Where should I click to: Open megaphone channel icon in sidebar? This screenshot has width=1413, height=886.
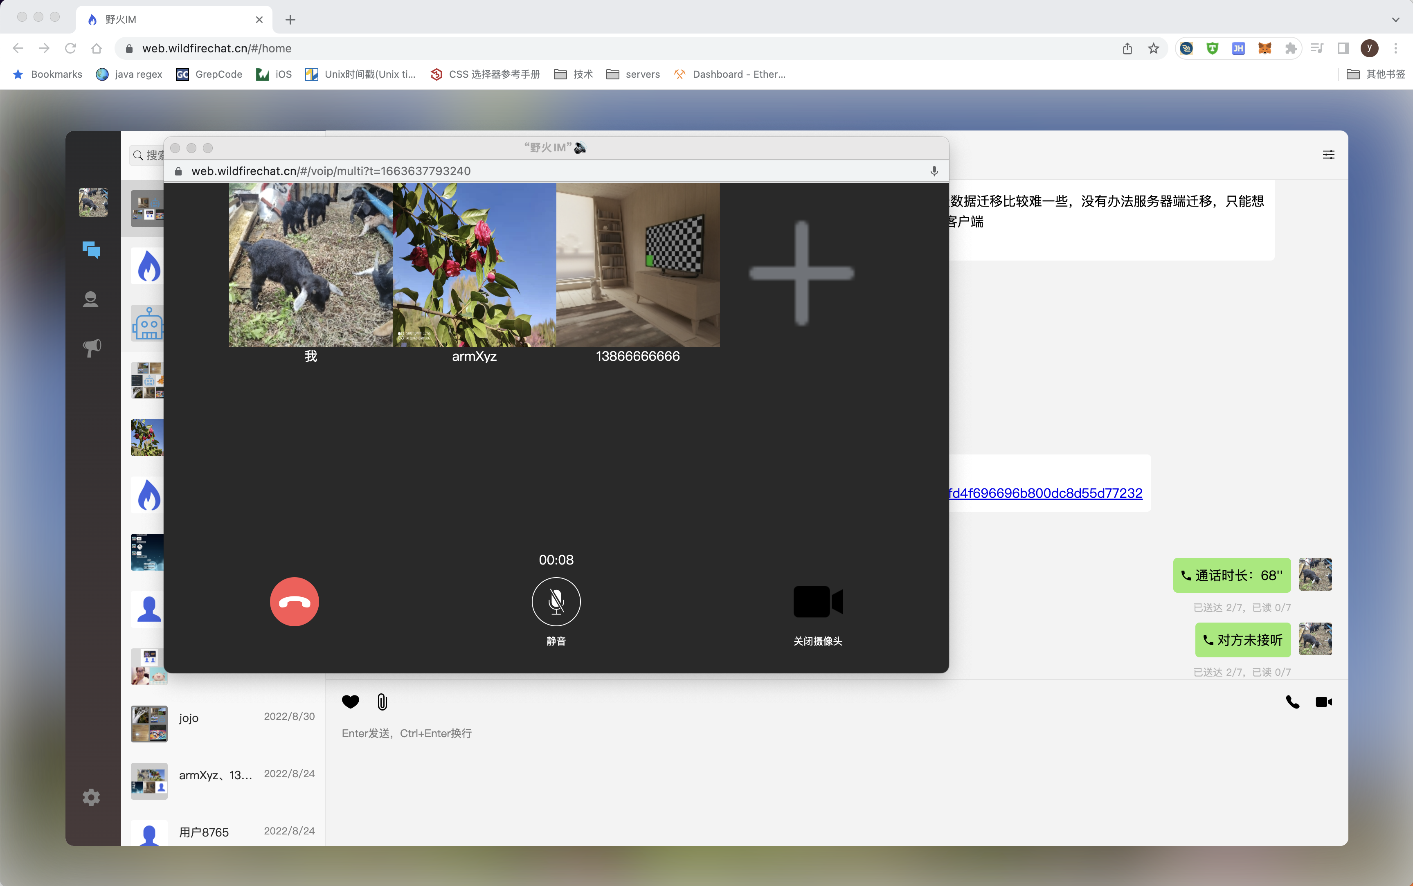point(91,348)
